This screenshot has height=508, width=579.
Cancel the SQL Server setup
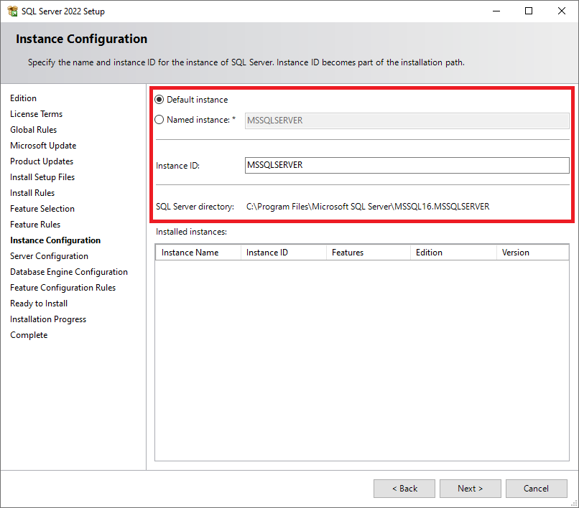pos(536,489)
